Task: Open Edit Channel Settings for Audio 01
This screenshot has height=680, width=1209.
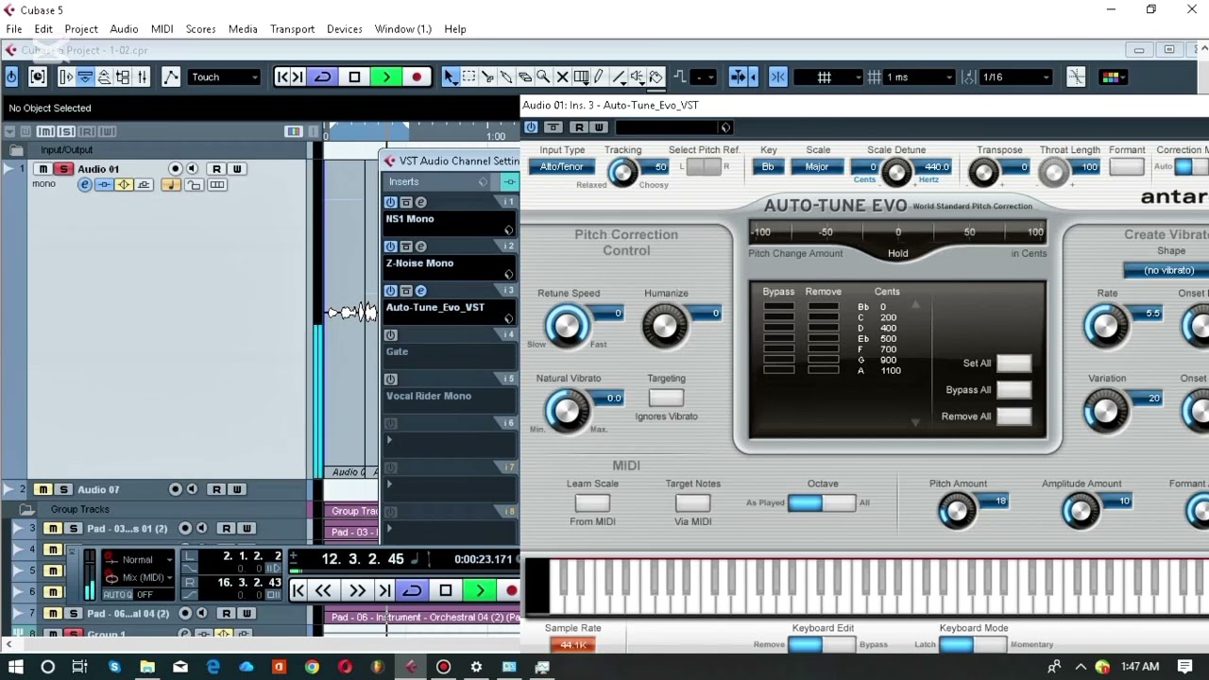Action: coord(85,185)
